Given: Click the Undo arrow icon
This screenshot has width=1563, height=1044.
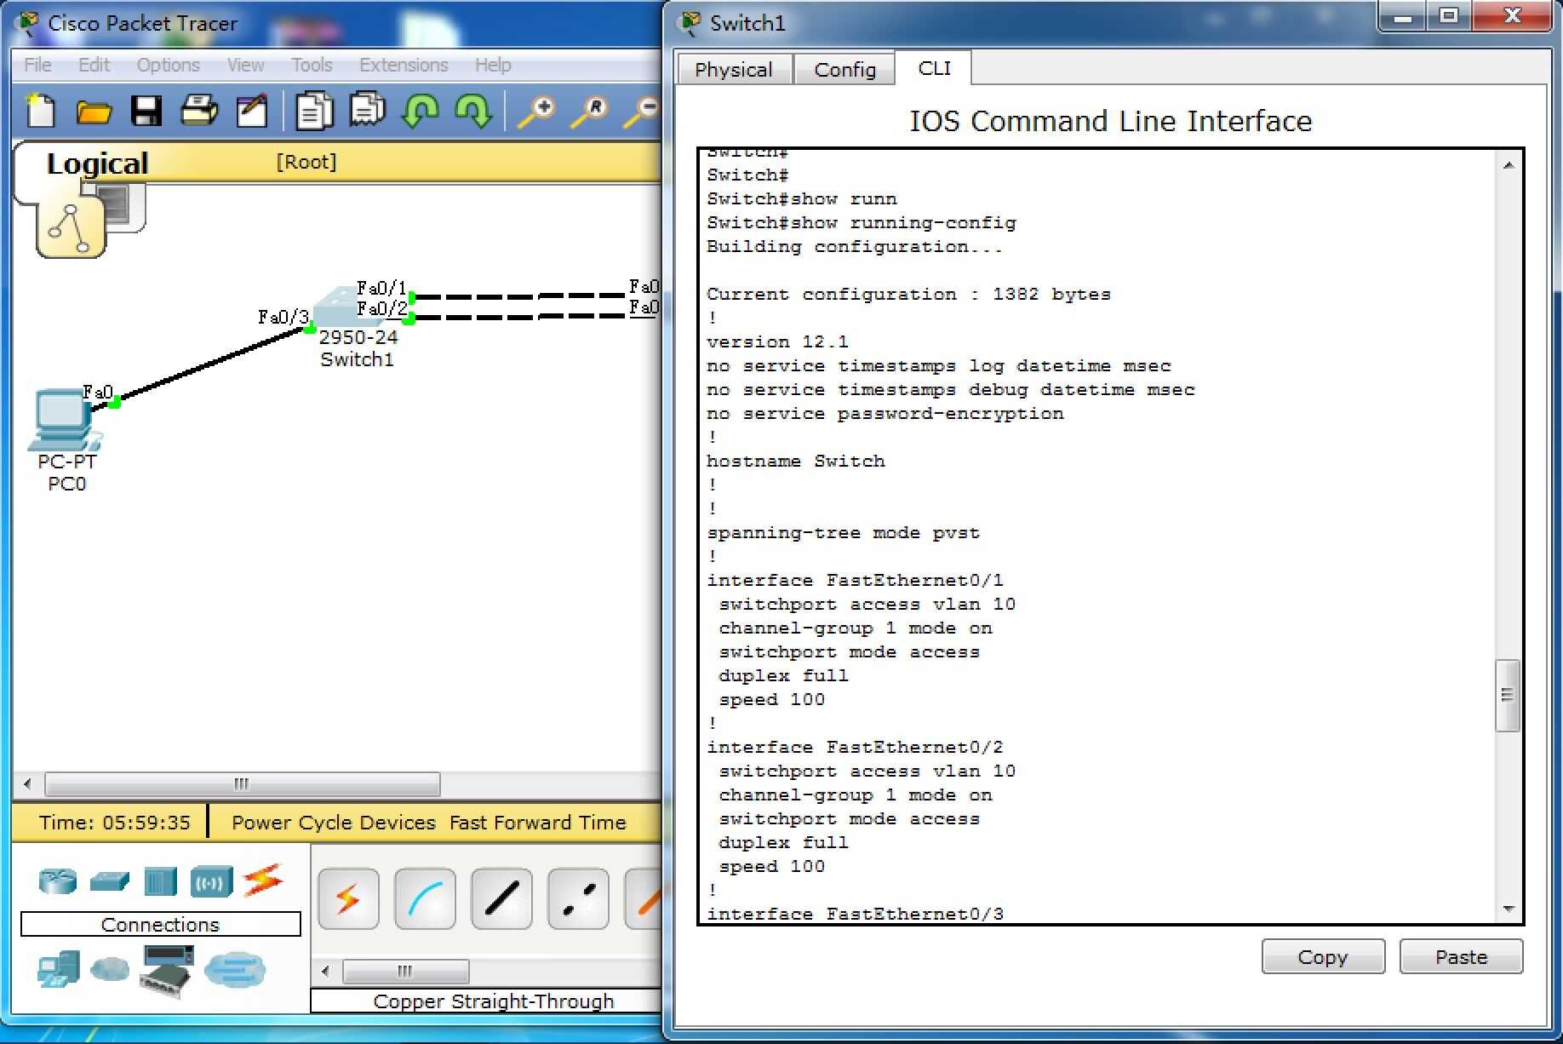Looking at the screenshot, I should [420, 111].
